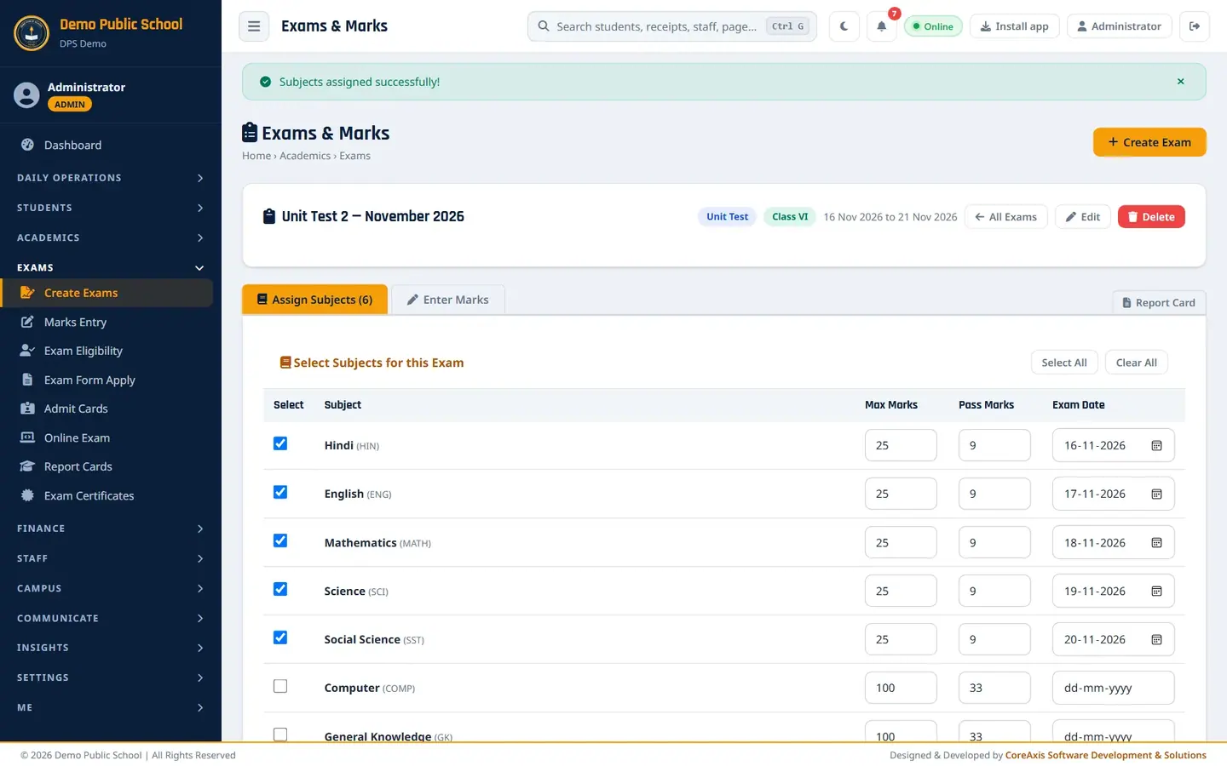Switch to the Enter Marks tab
Image resolution: width=1227 pixels, height=766 pixels.
448,300
